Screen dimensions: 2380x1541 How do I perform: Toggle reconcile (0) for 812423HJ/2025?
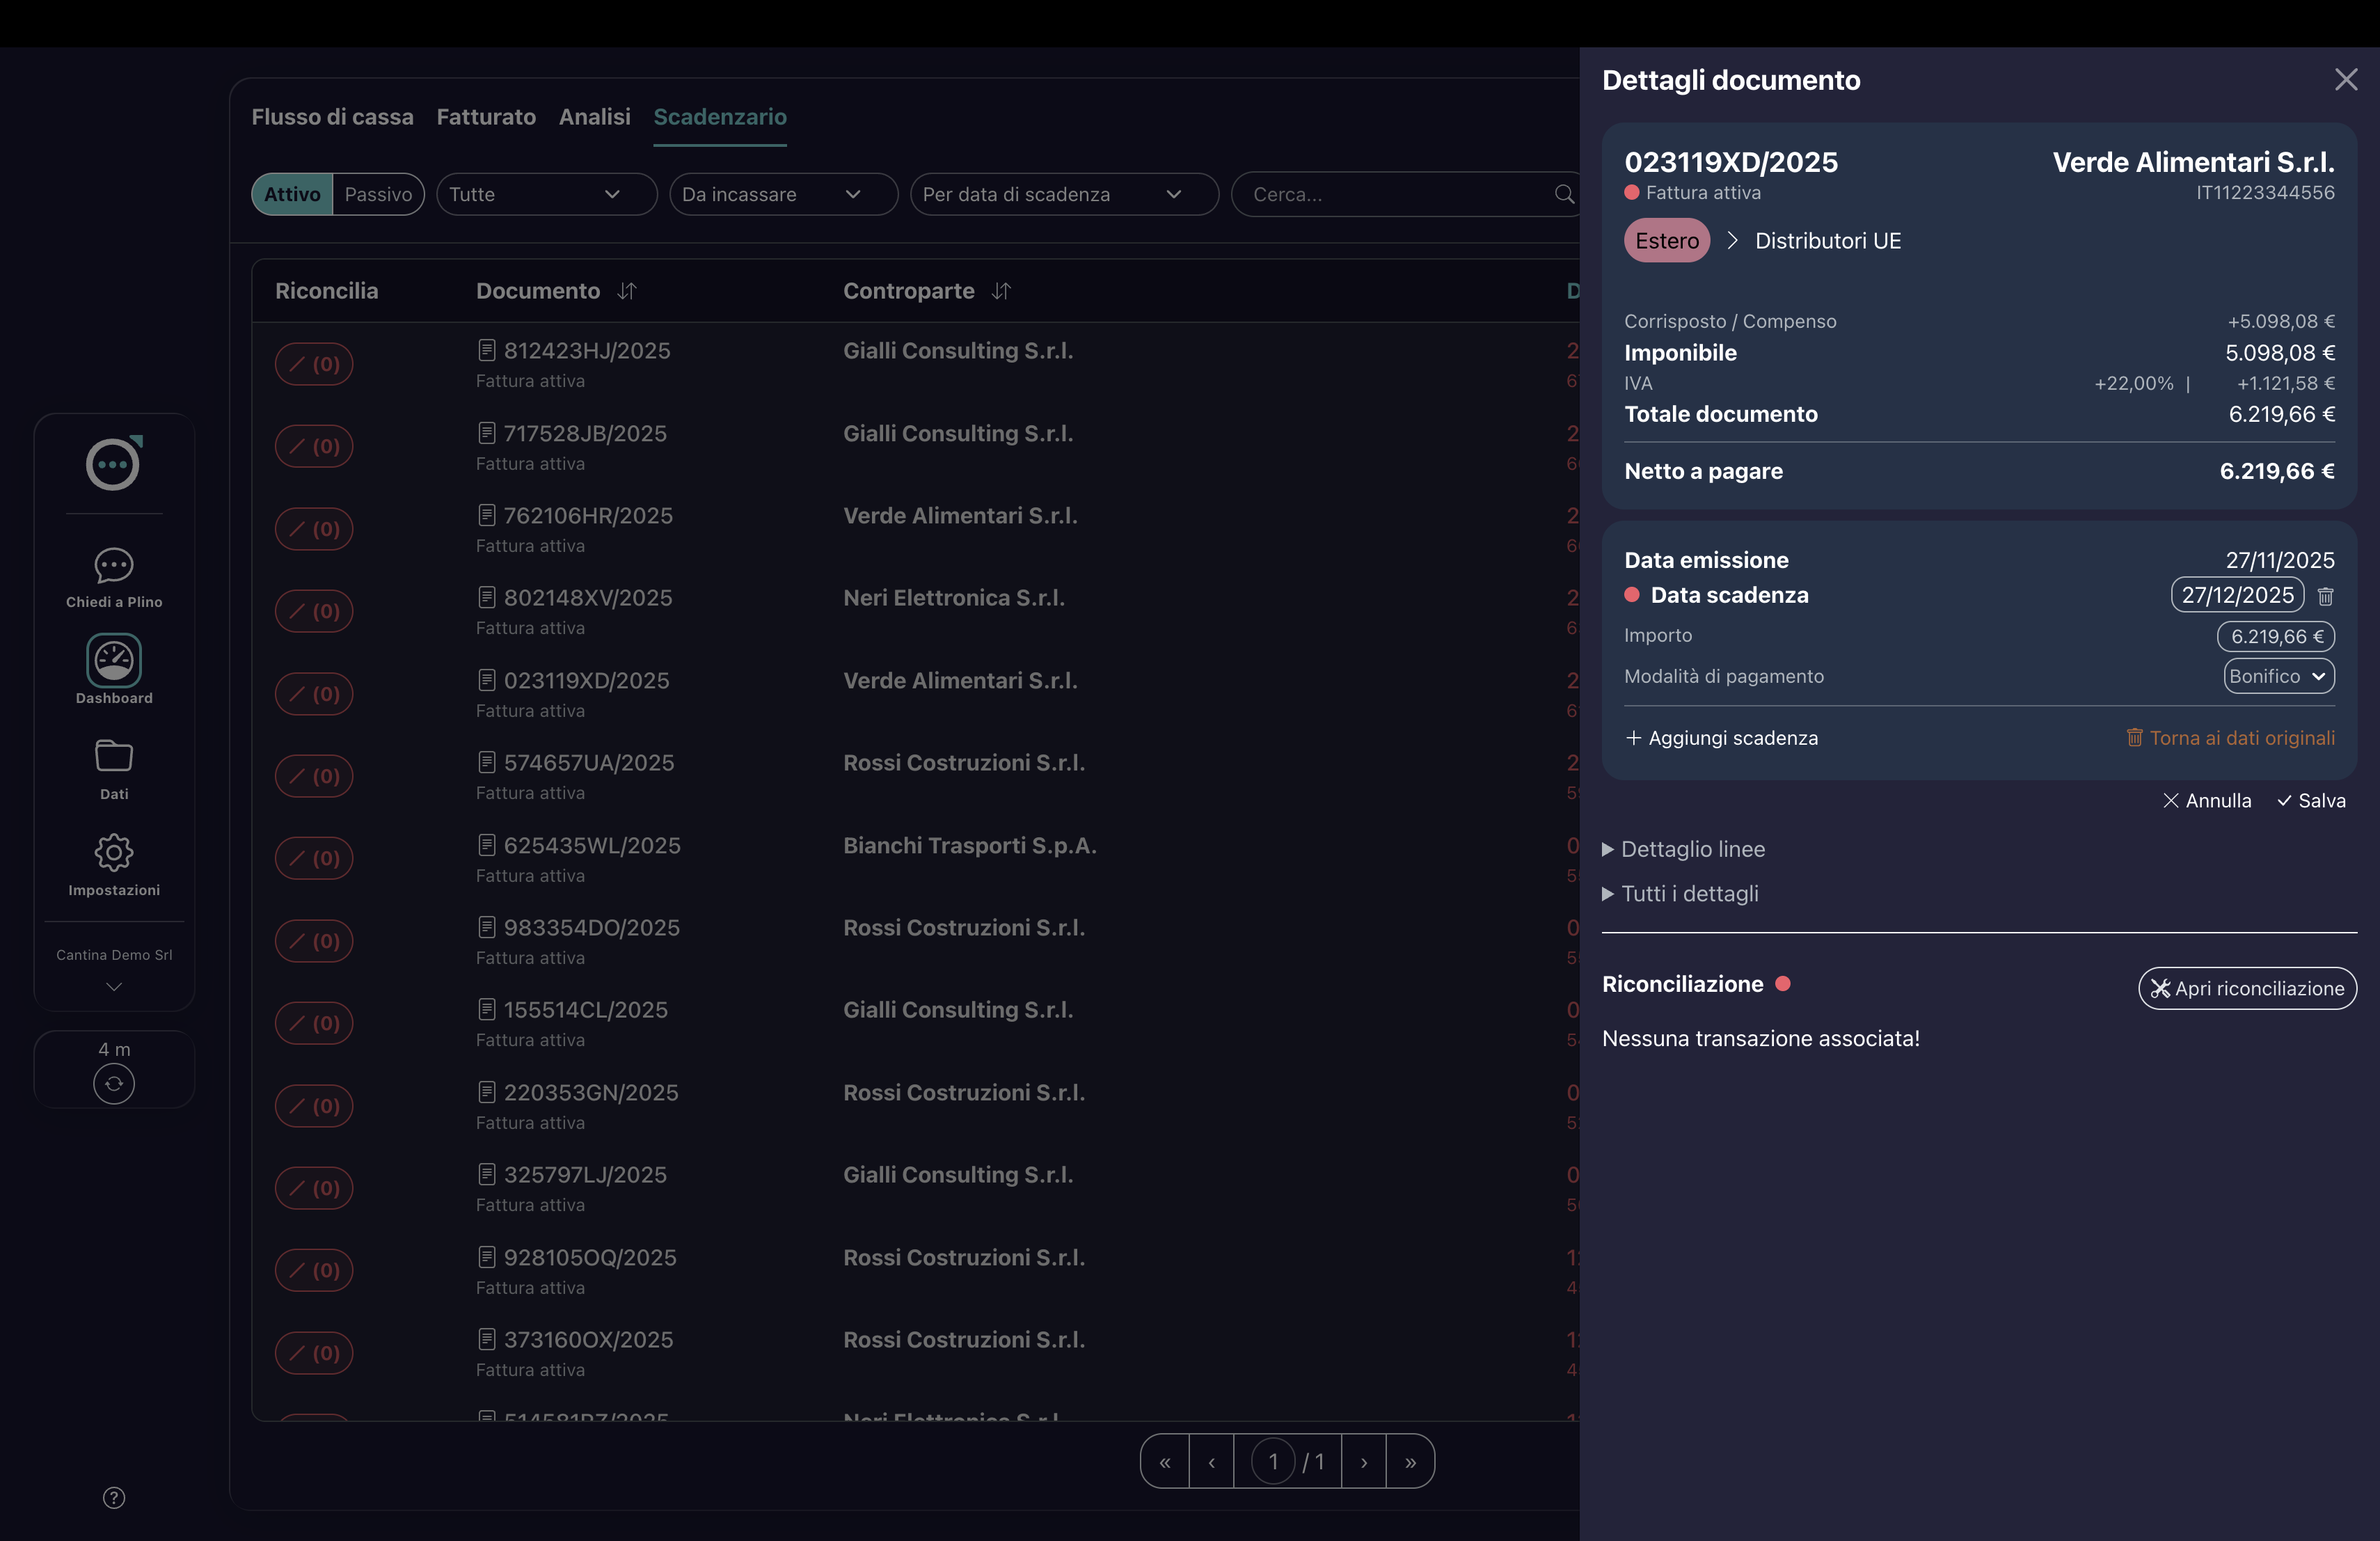click(x=314, y=364)
